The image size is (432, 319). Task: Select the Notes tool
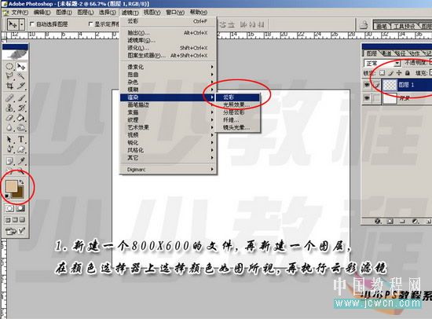point(9,161)
